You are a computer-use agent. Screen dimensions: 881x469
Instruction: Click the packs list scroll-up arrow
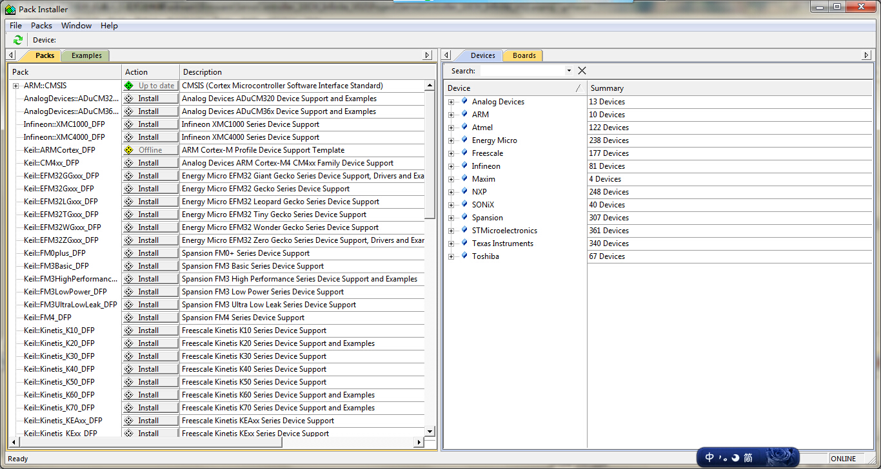click(430, 85)
